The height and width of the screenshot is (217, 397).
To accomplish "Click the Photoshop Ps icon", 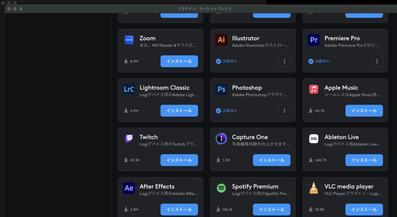I will pos(221,89).
